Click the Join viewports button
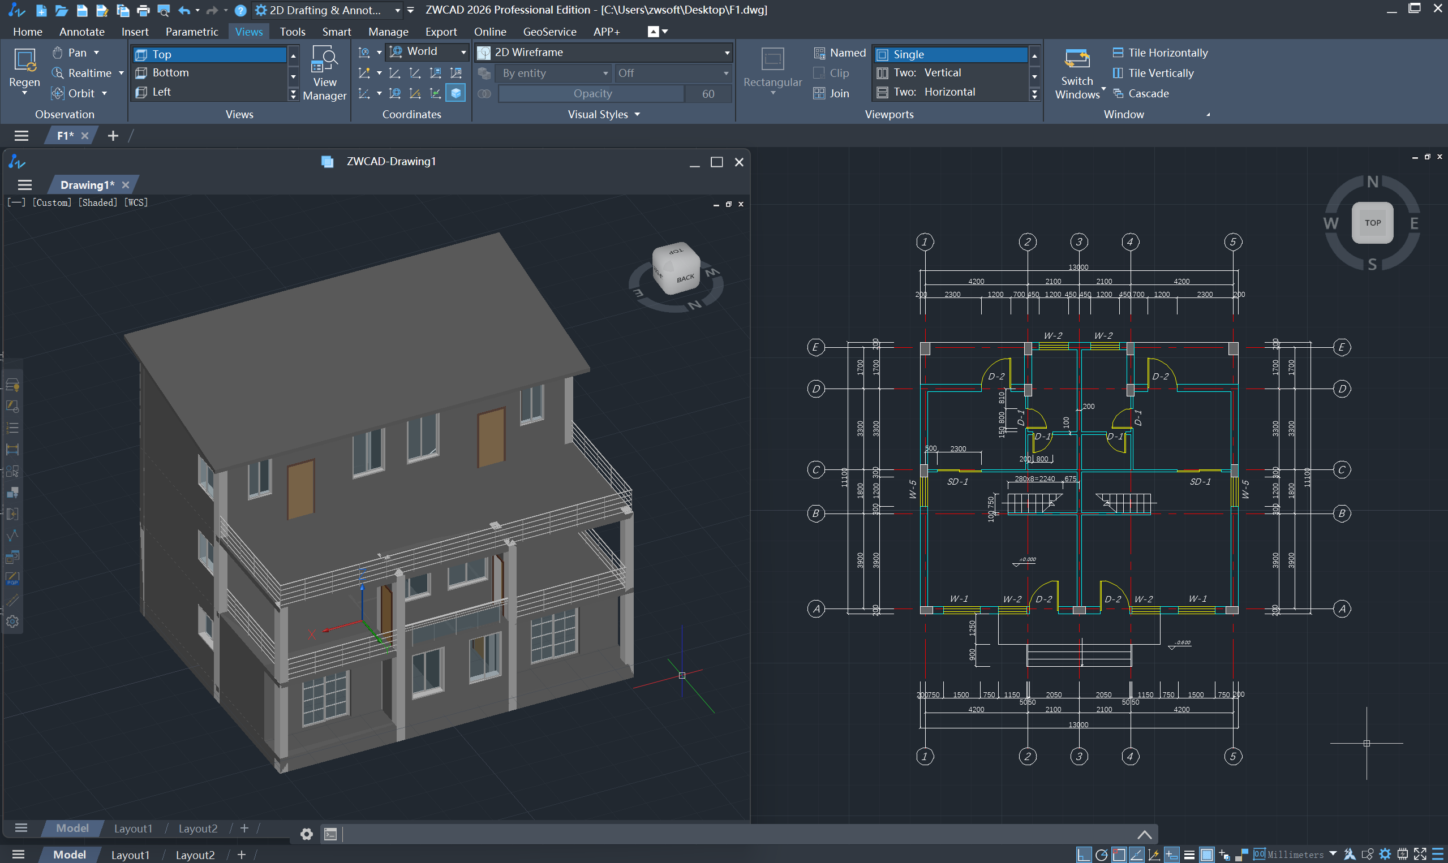The image size is (1448, 863). point(831,93)
